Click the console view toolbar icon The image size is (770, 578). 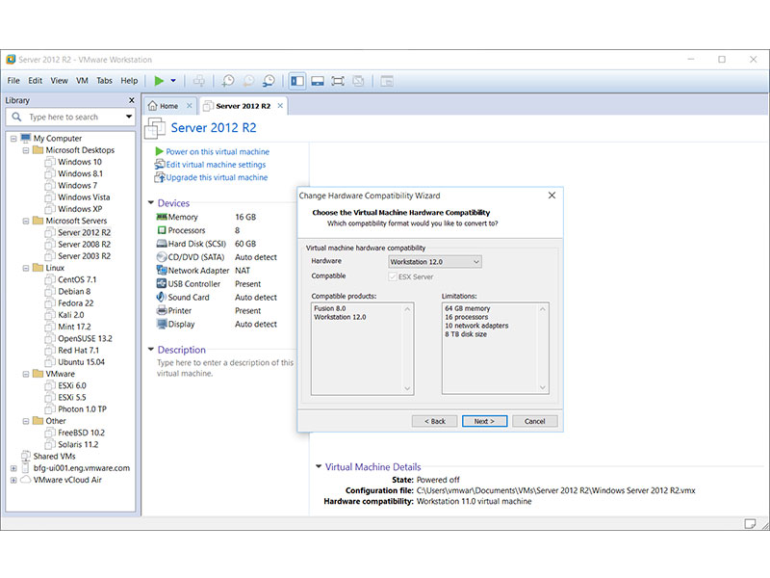coord(387,81)
